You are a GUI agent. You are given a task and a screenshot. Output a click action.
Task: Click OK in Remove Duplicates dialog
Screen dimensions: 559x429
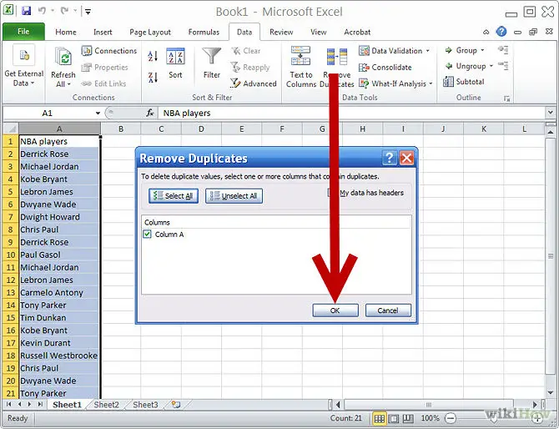tap(335, 310)
